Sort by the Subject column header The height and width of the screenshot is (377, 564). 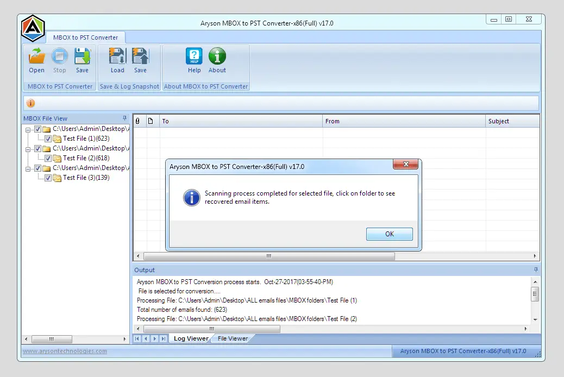(512, 121)
